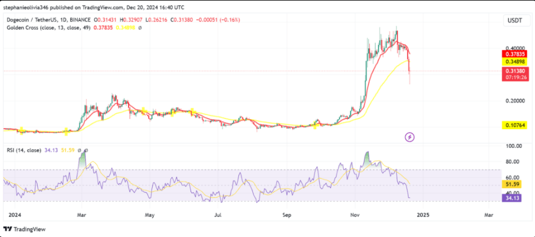
Task: Click the yellow 0.10764 price axis label
Action: pos(514,125)
